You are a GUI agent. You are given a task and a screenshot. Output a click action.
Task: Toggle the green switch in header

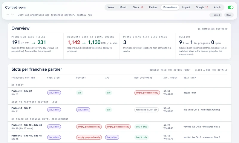[x=230, y=7]
